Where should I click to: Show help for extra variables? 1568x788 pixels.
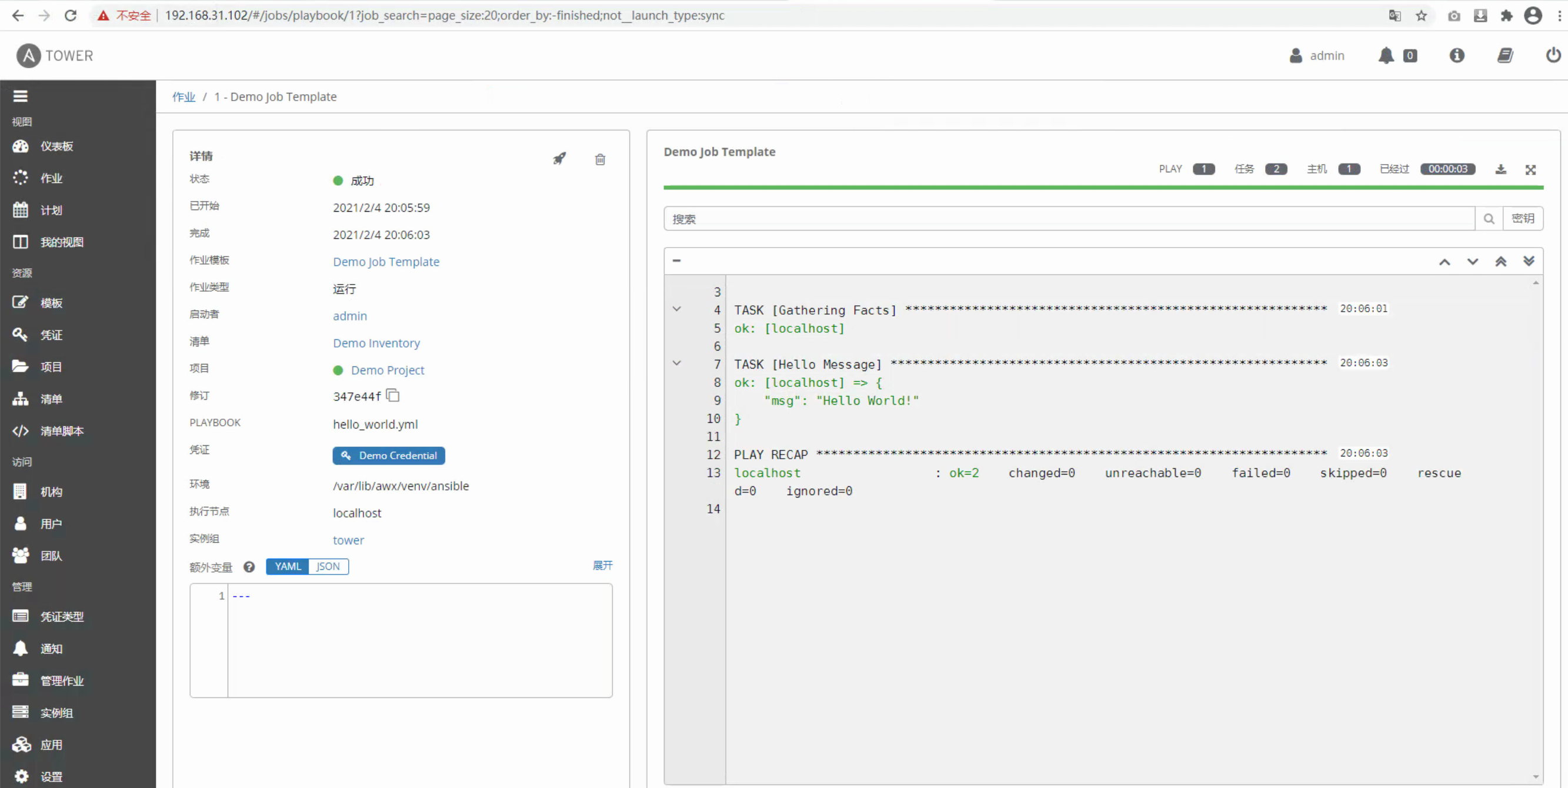click(x=248, y=566)
